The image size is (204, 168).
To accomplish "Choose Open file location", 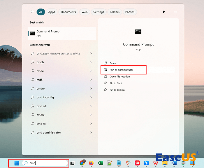I will (119, 77).
